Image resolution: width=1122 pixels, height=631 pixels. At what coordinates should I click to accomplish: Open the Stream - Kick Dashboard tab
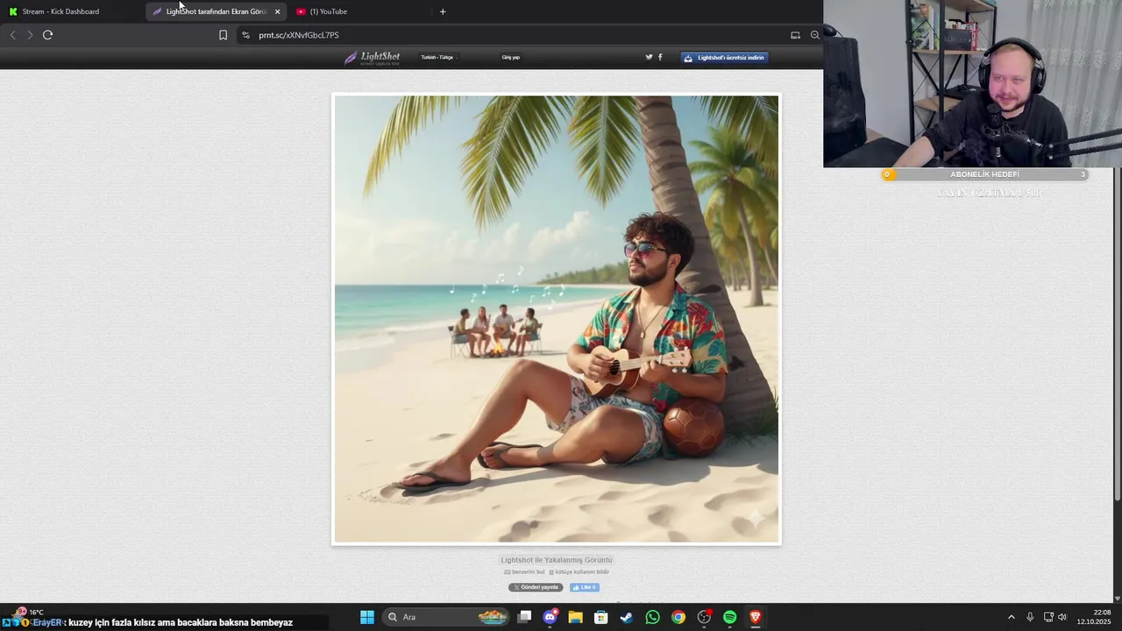(x=70, y=11)
